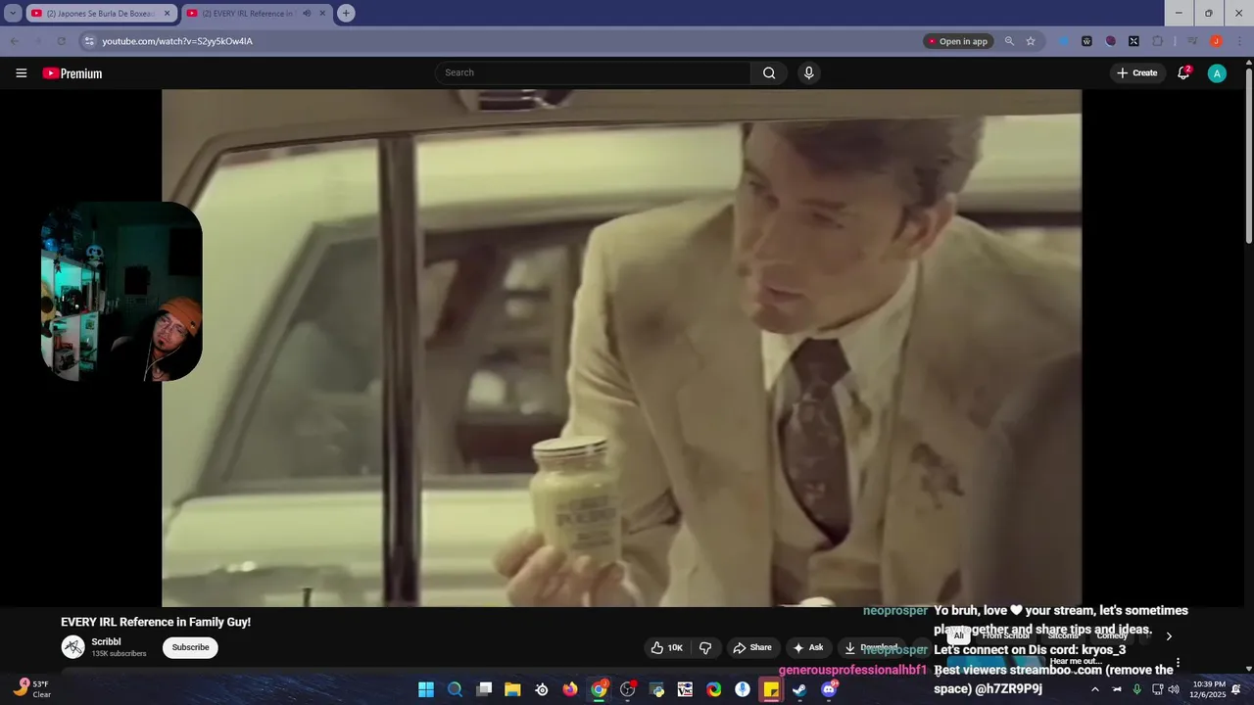Screen dimensions: 1254x705
Task: Reload the current page
Action: pos(61,41)
